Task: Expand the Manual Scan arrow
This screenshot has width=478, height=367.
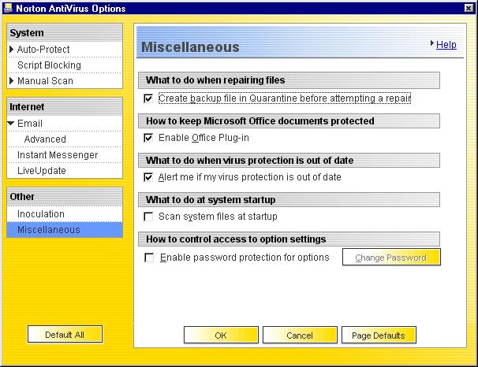Action: click(x=12, y=81)
